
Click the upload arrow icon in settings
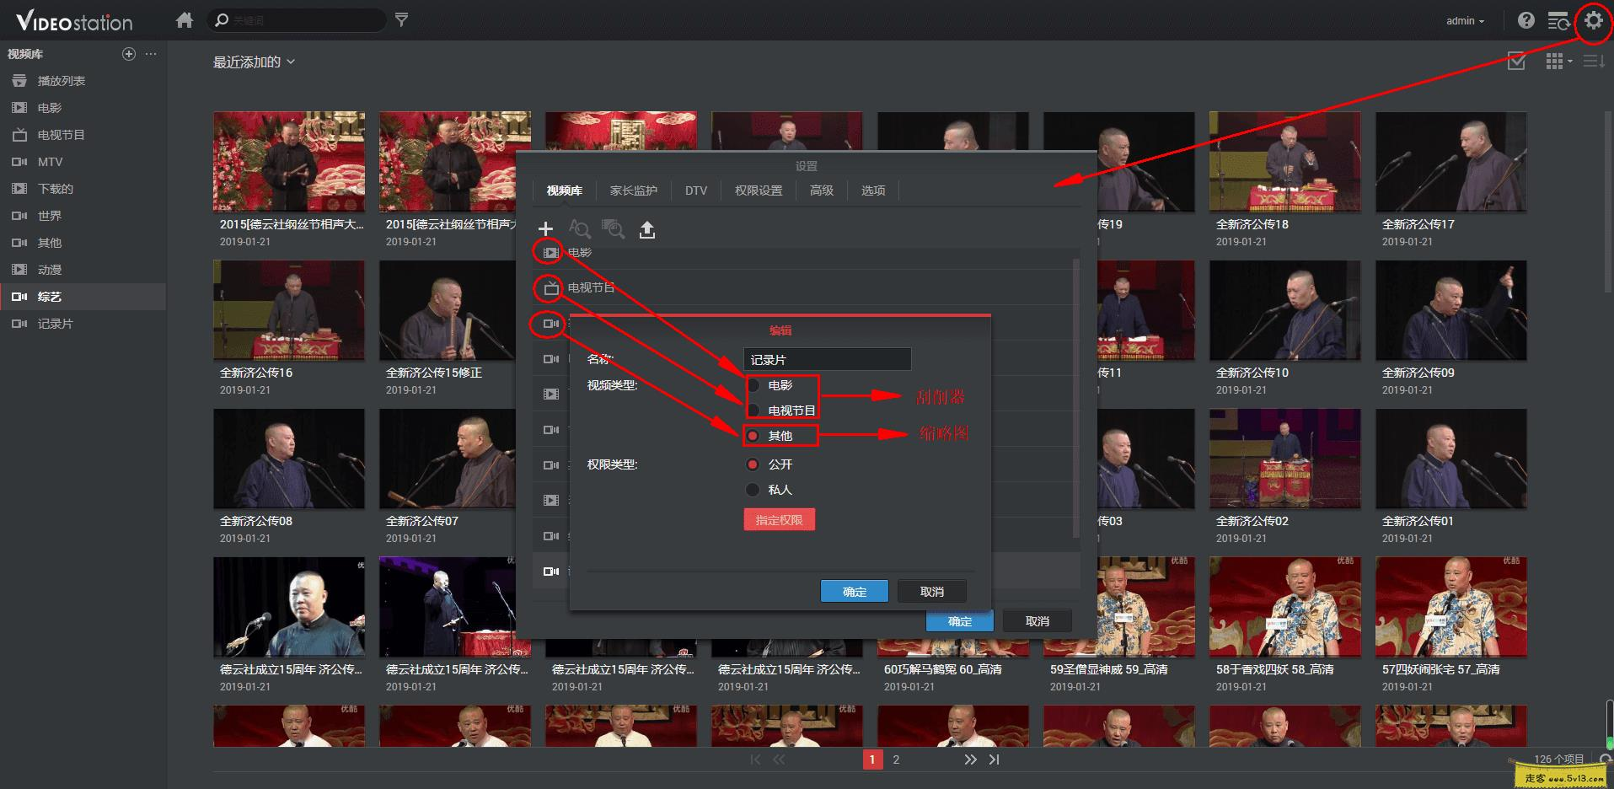pos(646,229)
